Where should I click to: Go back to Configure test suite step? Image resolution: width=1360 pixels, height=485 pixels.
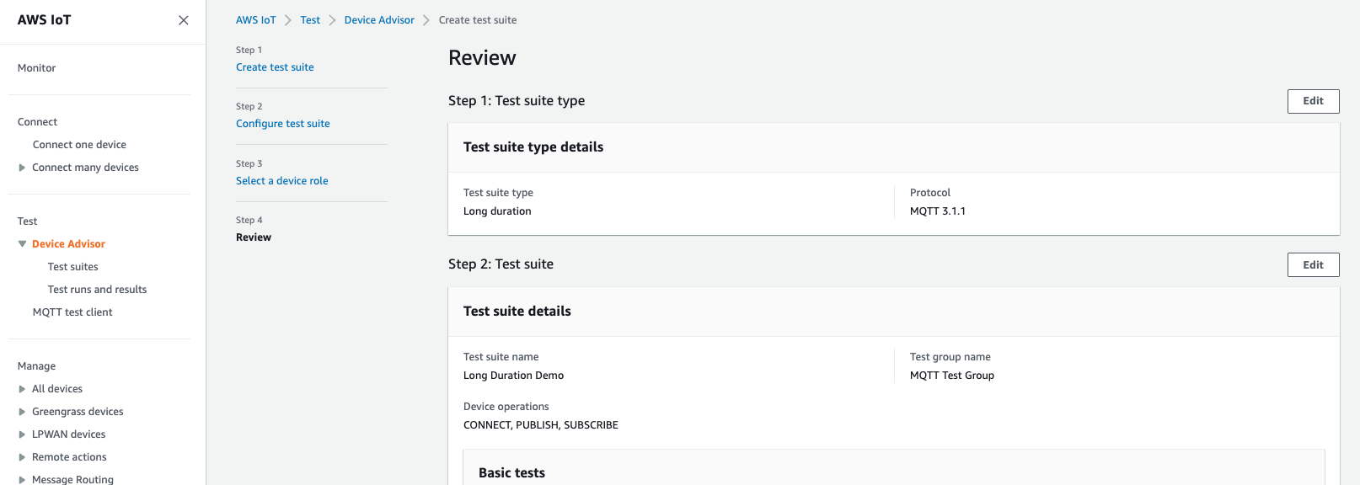click(282, 124)
